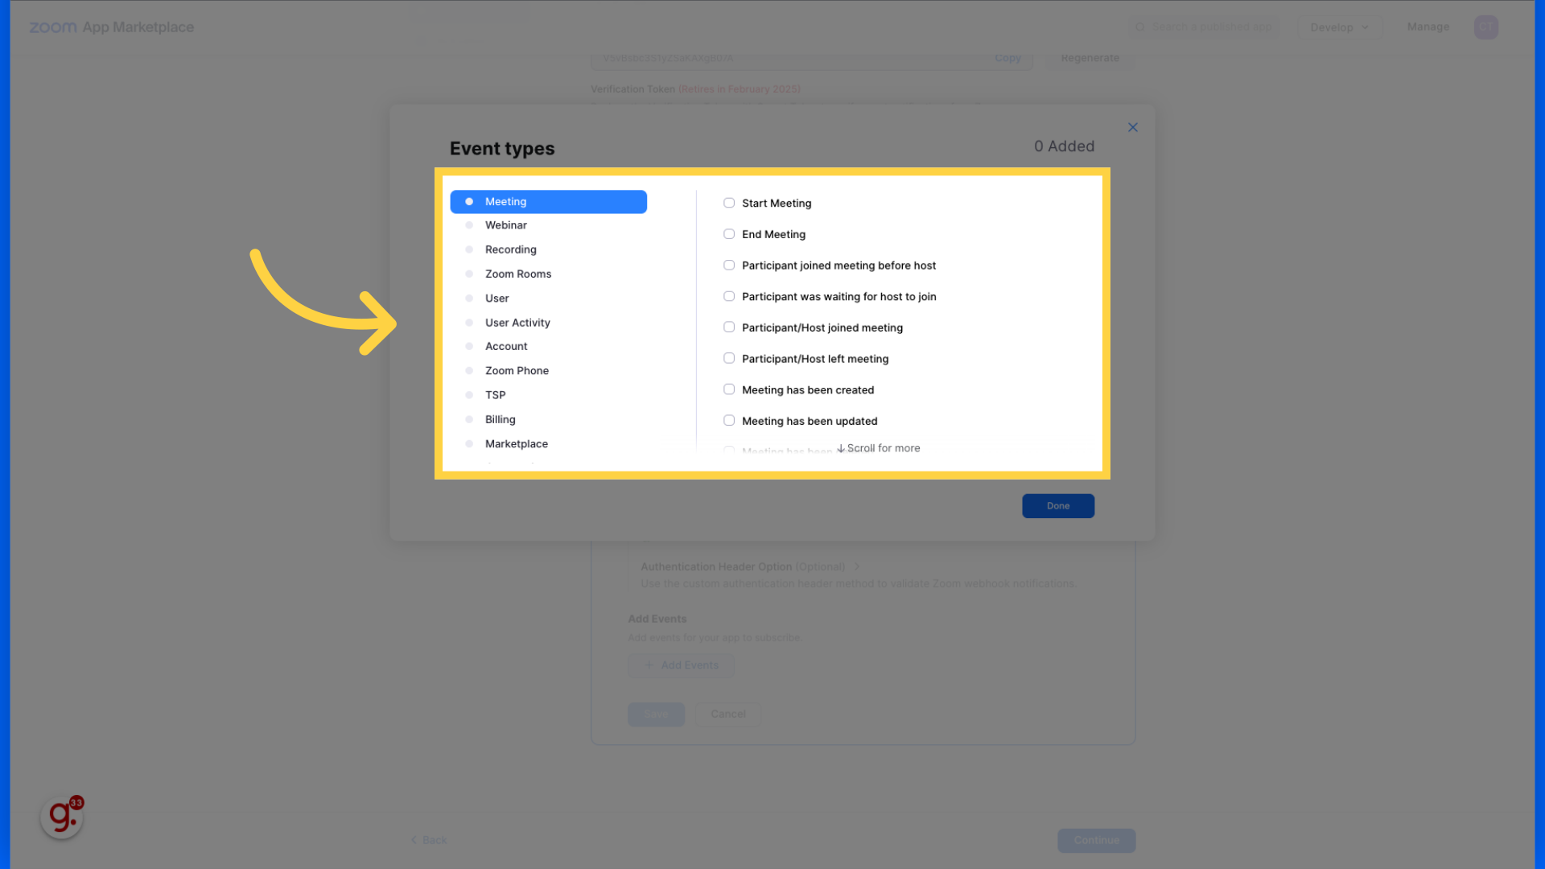Screen dimensions: 1545x869
Task: Check the Start Meeting event
Action: coord(729,203)
